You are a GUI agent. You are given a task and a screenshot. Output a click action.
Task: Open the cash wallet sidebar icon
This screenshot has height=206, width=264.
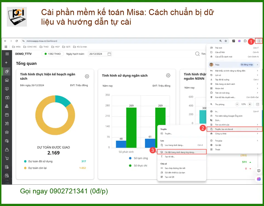[x=7, y=98]
